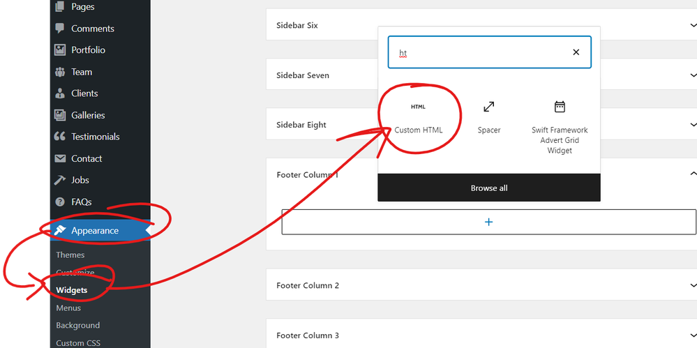Click Sidebar Eight title

click(301, 125)
